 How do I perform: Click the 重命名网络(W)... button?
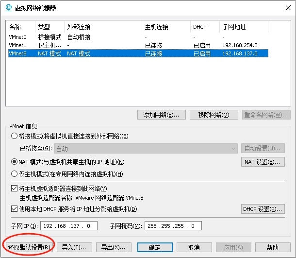click(x=266, y=115)
